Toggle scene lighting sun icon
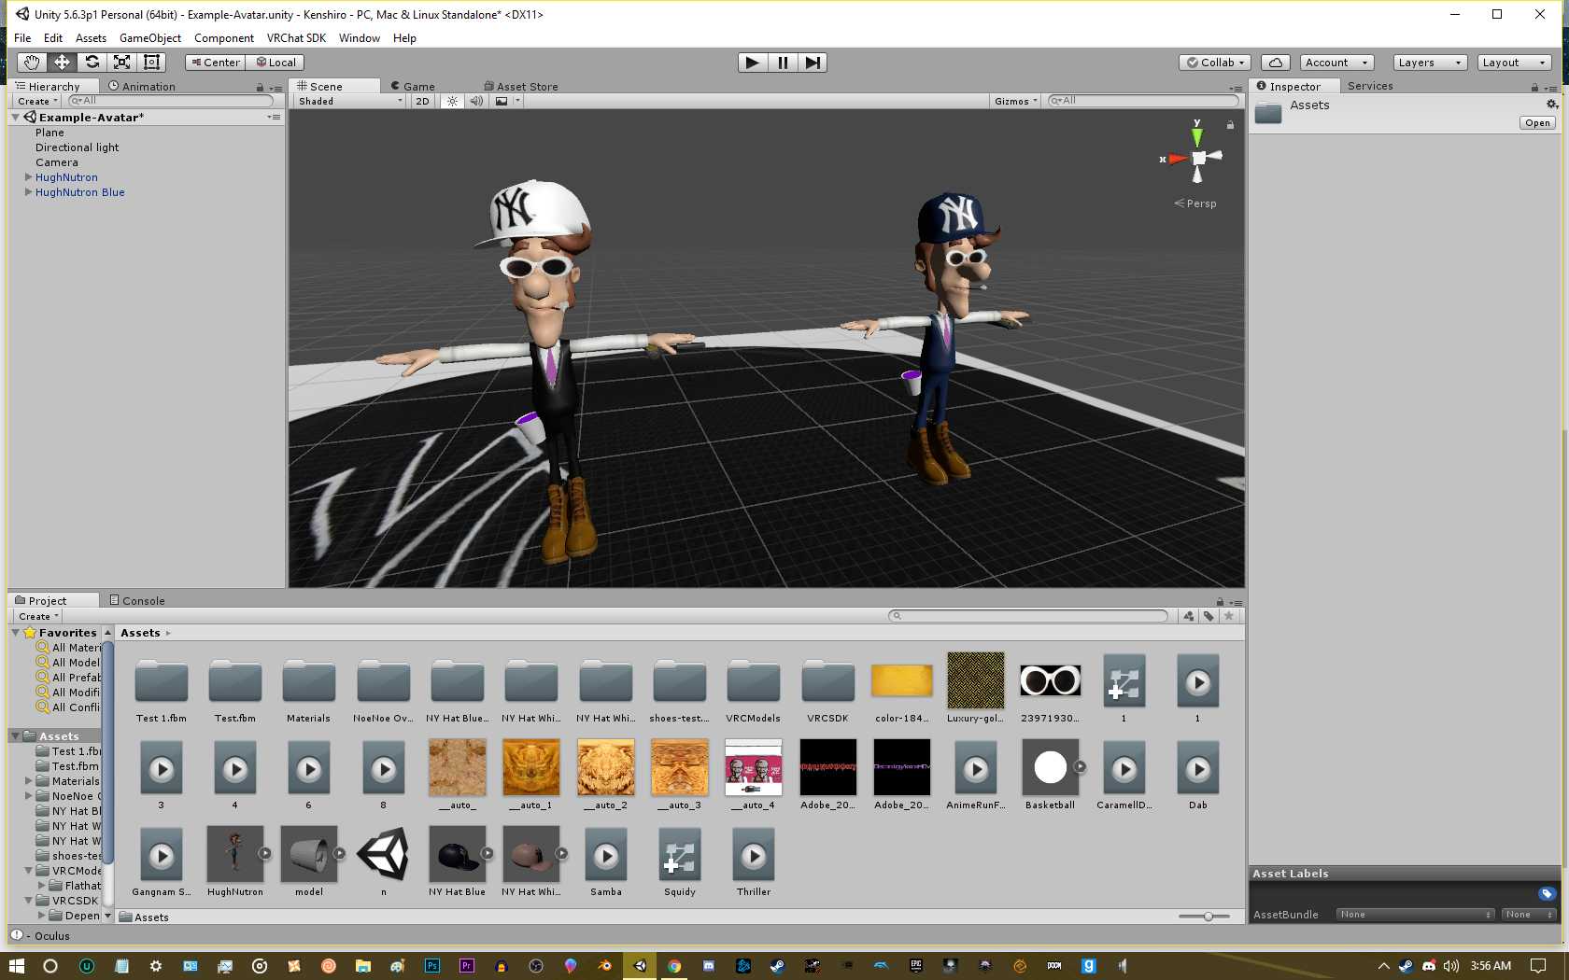Viewport: 1569px width, 980px height. click(452, 101)
